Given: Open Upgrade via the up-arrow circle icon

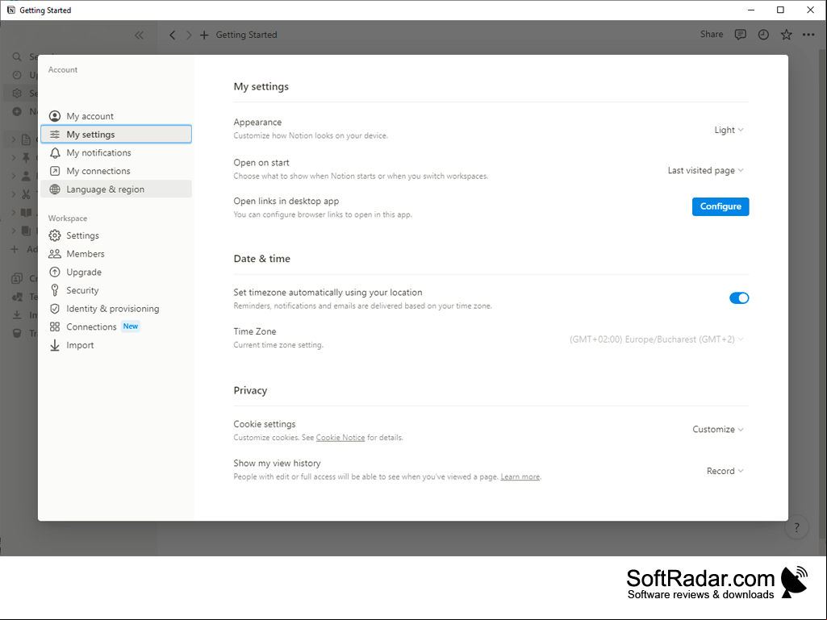Looking at the screenshot, I should (x=55, y=272).
